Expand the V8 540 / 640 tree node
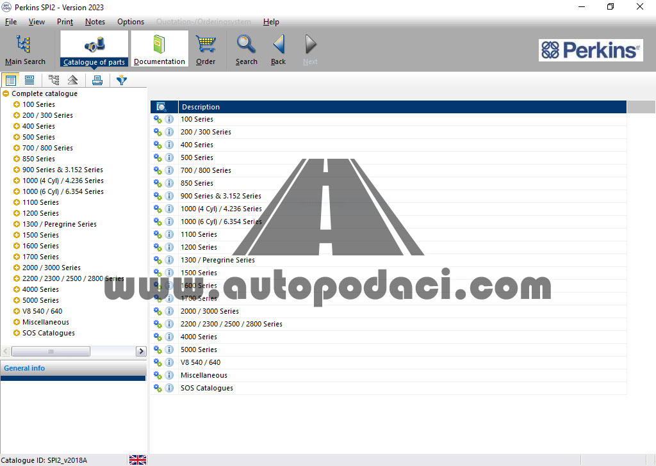Viewport: 656px width, 466px height. [x=17, y=311]
